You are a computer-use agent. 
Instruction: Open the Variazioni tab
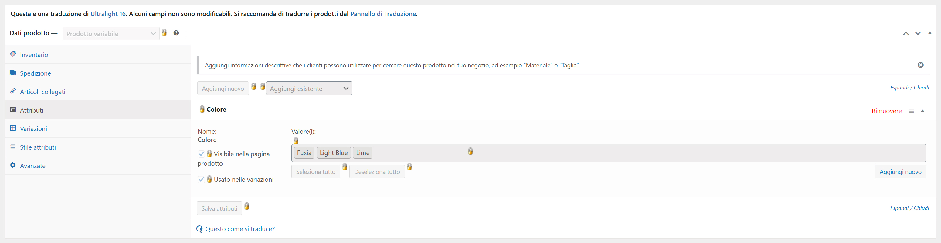point(33,129)
